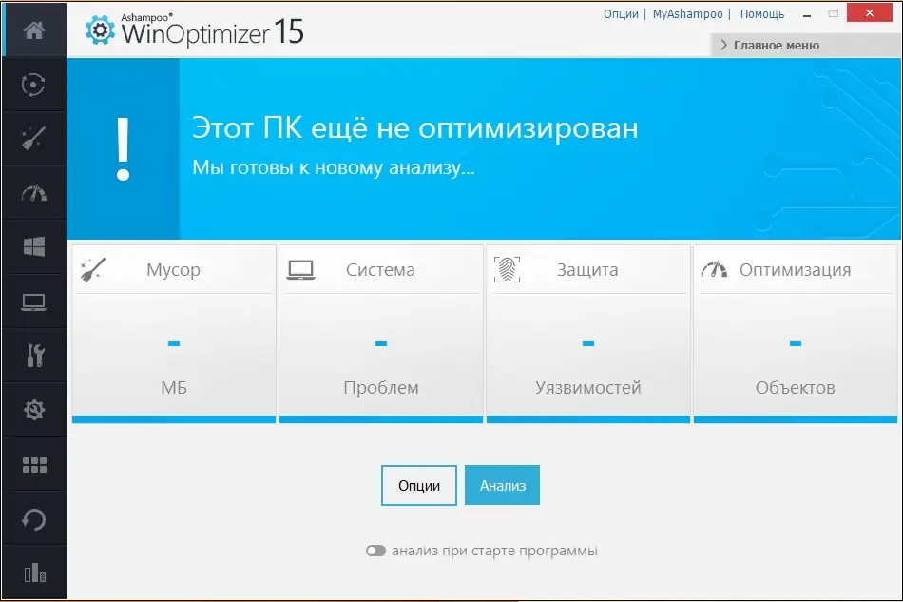Select the wrench tools icon in sidebar
The image size is (903, 602).
point(33,356)
